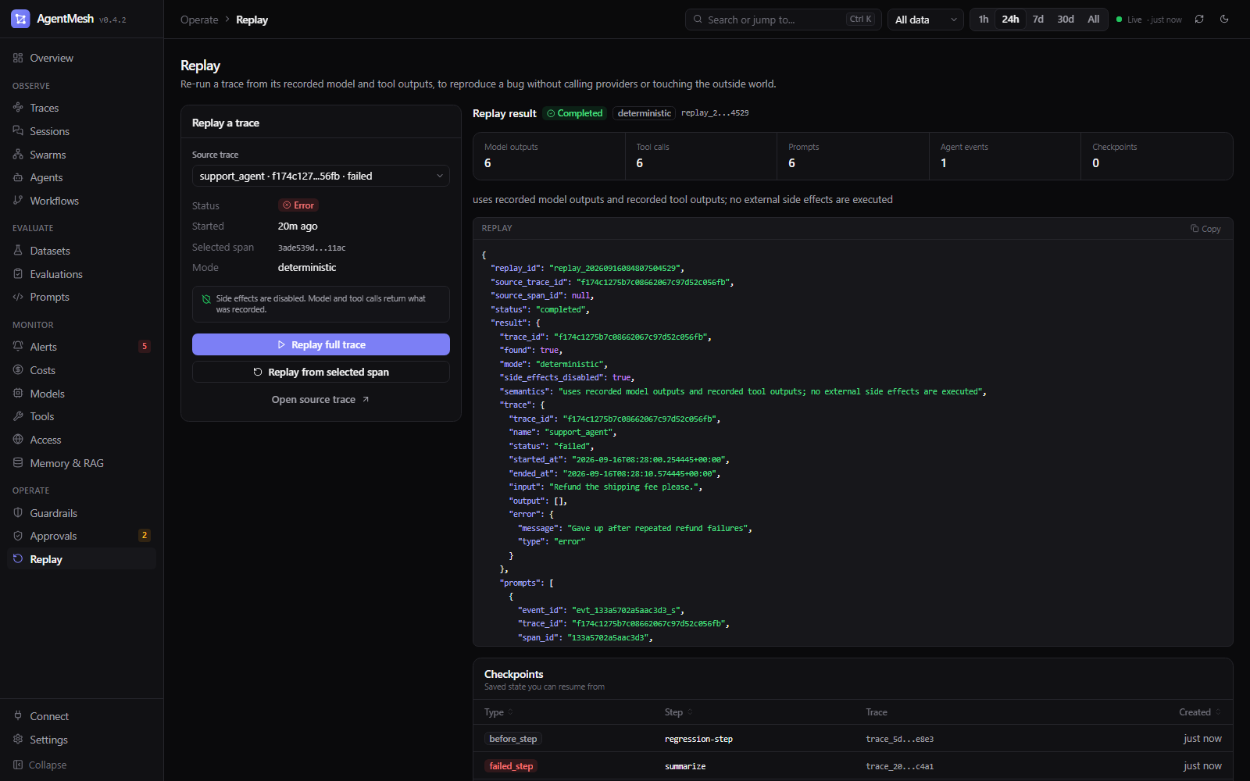Select the 24h time range
Screen dimensions: 1250x781
[x=1010, y=20]
